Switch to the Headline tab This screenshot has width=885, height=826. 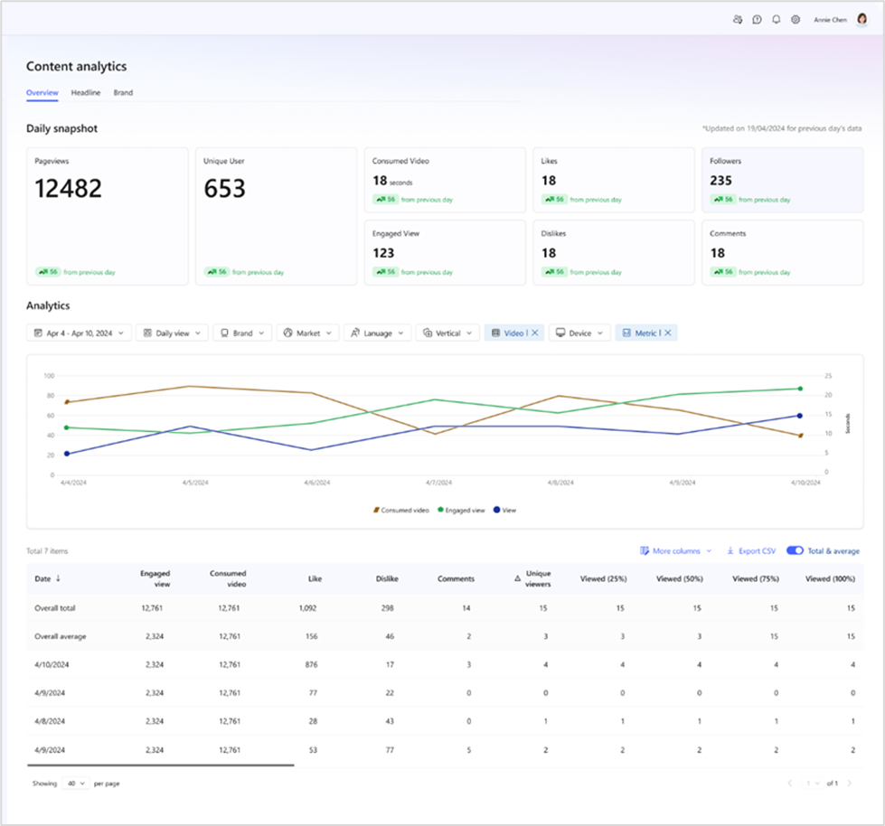coord(86,92)
